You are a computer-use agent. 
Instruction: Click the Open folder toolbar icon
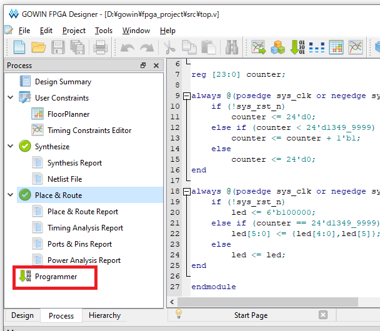coord(39,47)
